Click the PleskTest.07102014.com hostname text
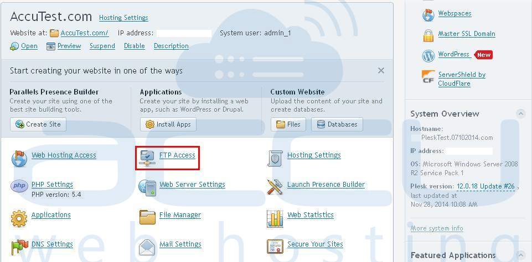Image resolution: width=532 pixels, height=262 pixels. point(457,138)
